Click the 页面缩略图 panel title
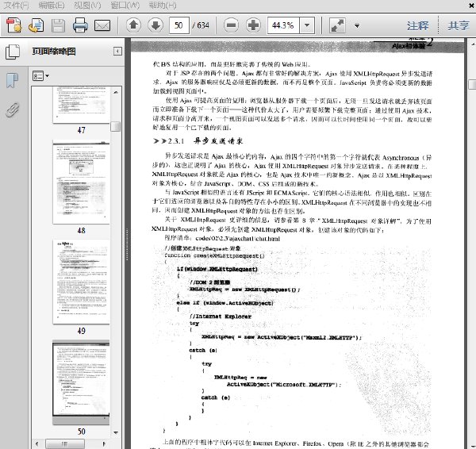Viewport: 476px width, 449px height. coord(54,52)
